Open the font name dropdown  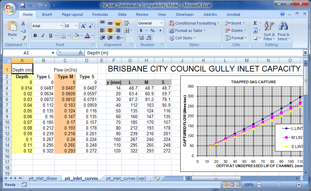coord(61,26)
